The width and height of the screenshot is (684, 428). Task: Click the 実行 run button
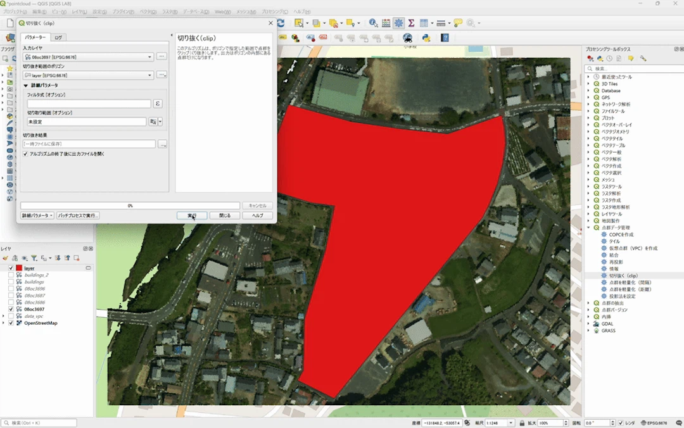click(x=192, y=215)
